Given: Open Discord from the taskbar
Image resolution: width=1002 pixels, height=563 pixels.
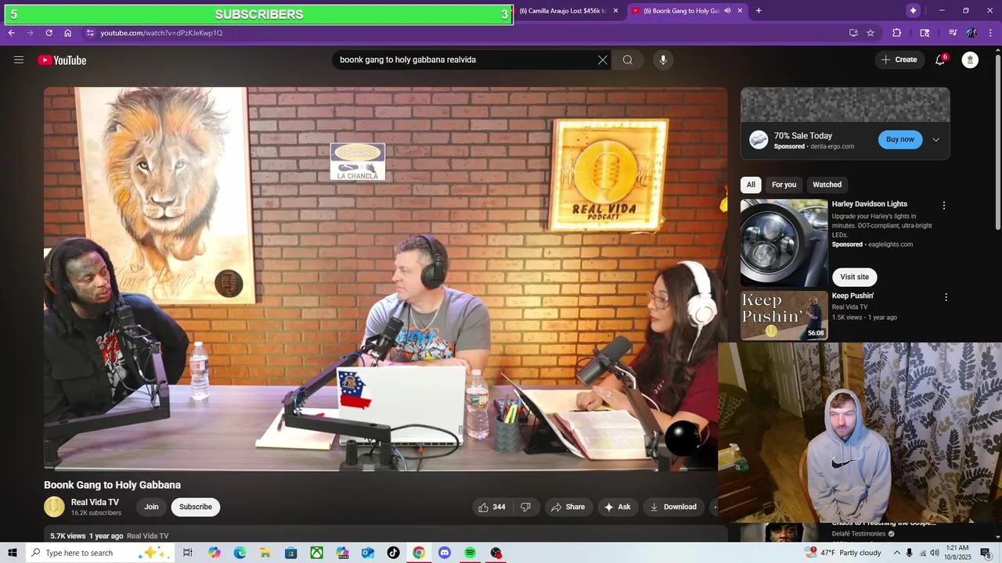Looking at the screenshot, I should [x=445, y=553].
